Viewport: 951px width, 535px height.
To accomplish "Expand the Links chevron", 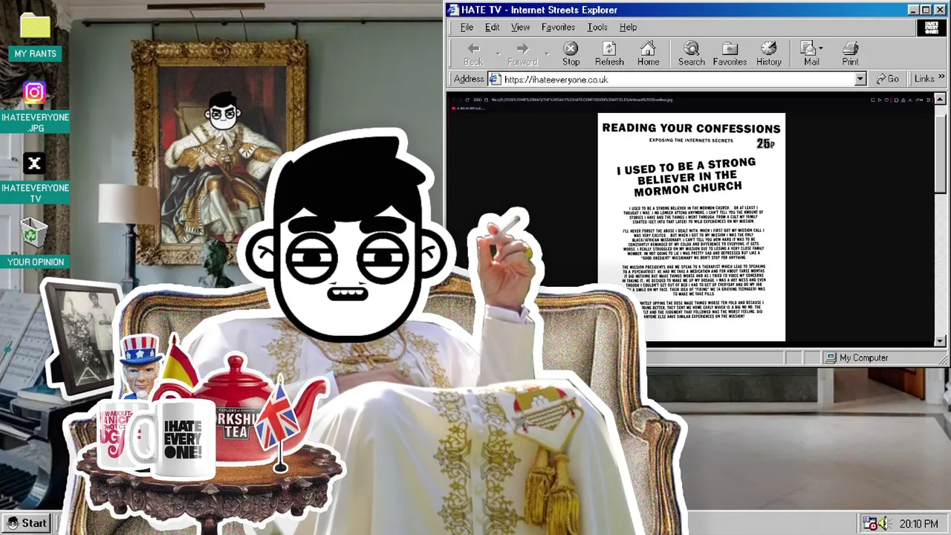I will (941, 77).
